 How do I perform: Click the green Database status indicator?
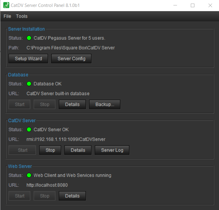29,84
